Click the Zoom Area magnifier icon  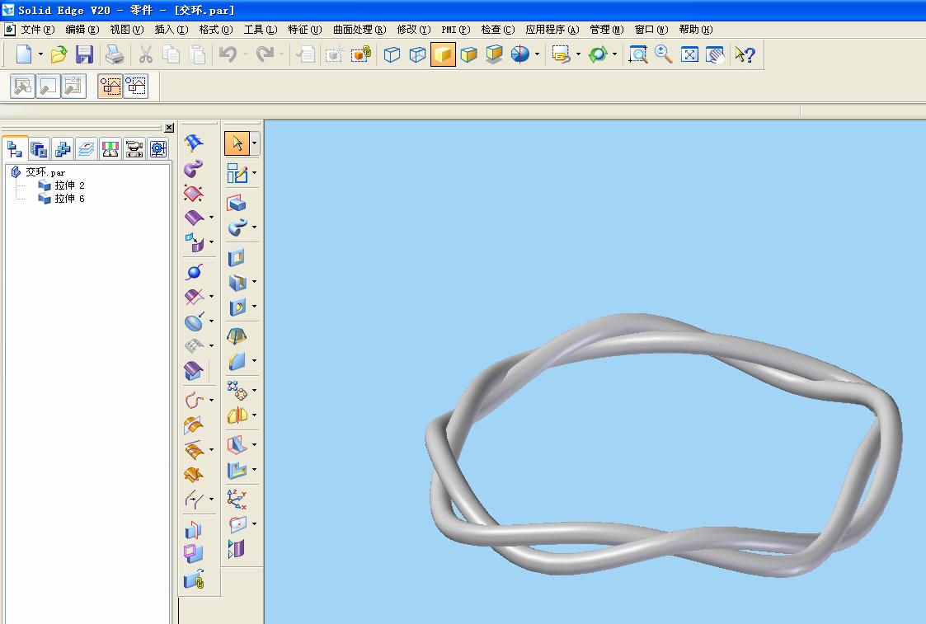tap(637, 54)
